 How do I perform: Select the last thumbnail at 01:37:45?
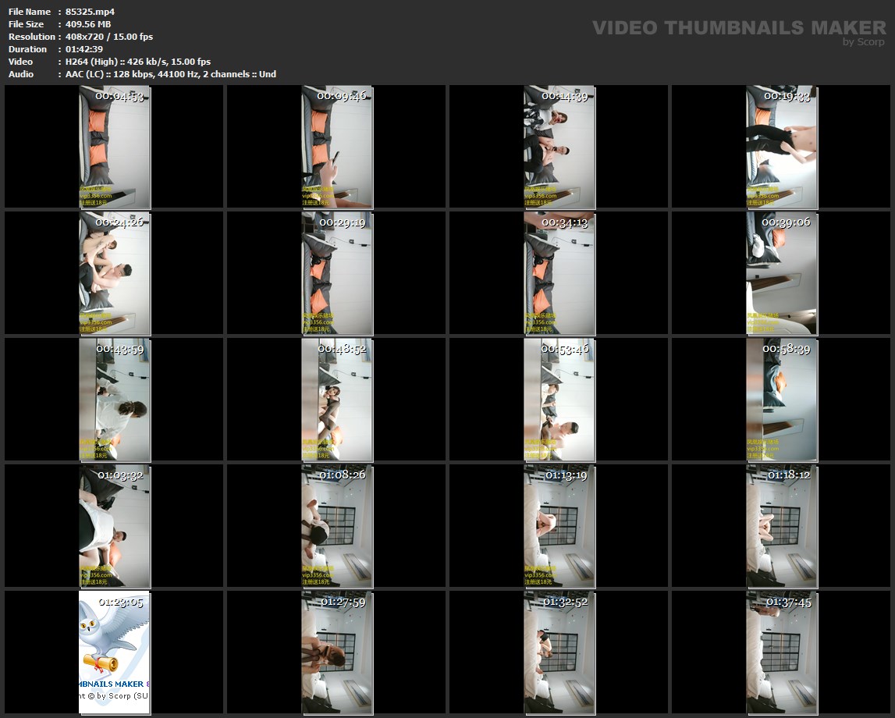tap(781, 652)
